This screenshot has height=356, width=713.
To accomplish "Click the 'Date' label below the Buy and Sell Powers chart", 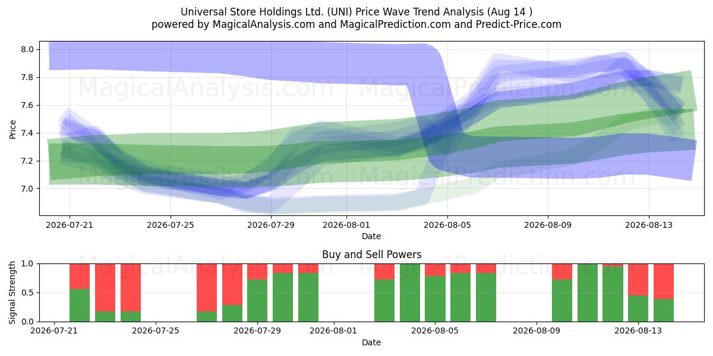I will [x=371, y=342].
